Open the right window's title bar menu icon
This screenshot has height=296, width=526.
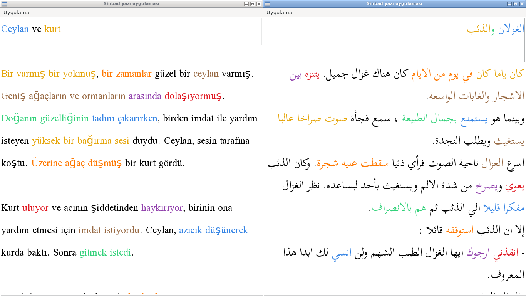coord(267,4)
